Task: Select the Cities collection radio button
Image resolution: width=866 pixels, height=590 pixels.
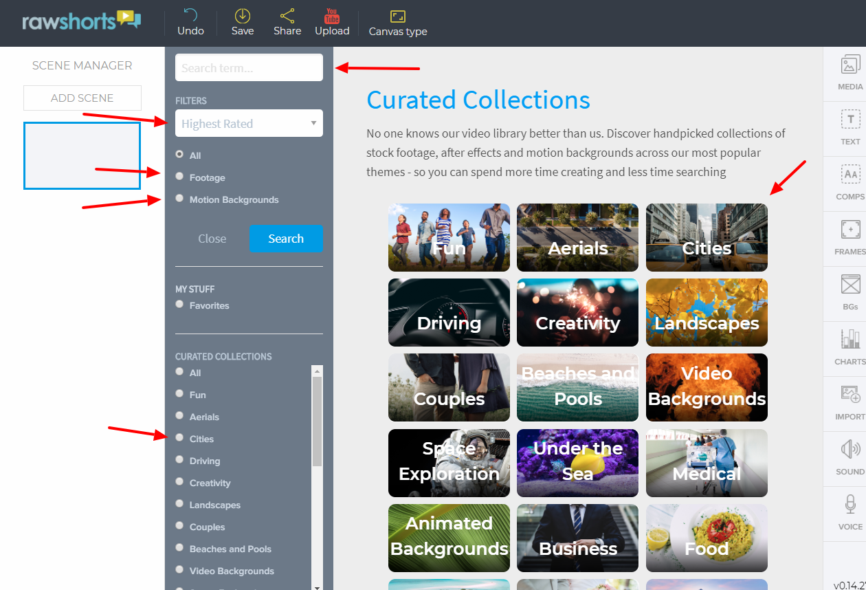Action: 179,437
